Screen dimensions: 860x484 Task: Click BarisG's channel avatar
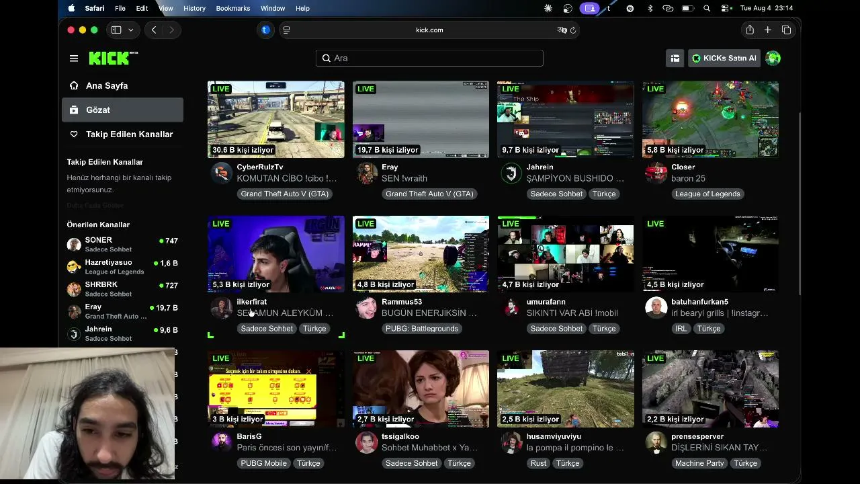[x=222, y=442]
